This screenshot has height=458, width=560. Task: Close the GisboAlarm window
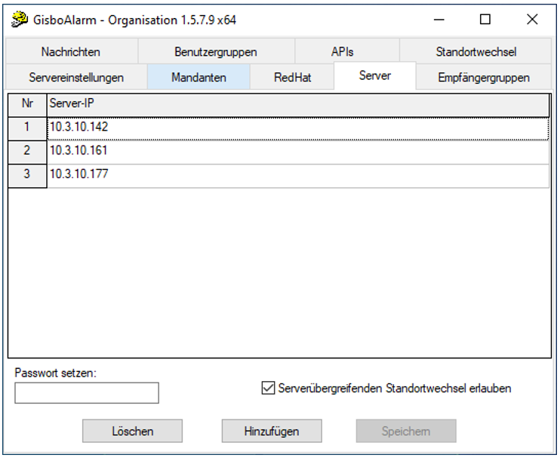point(532,20)
